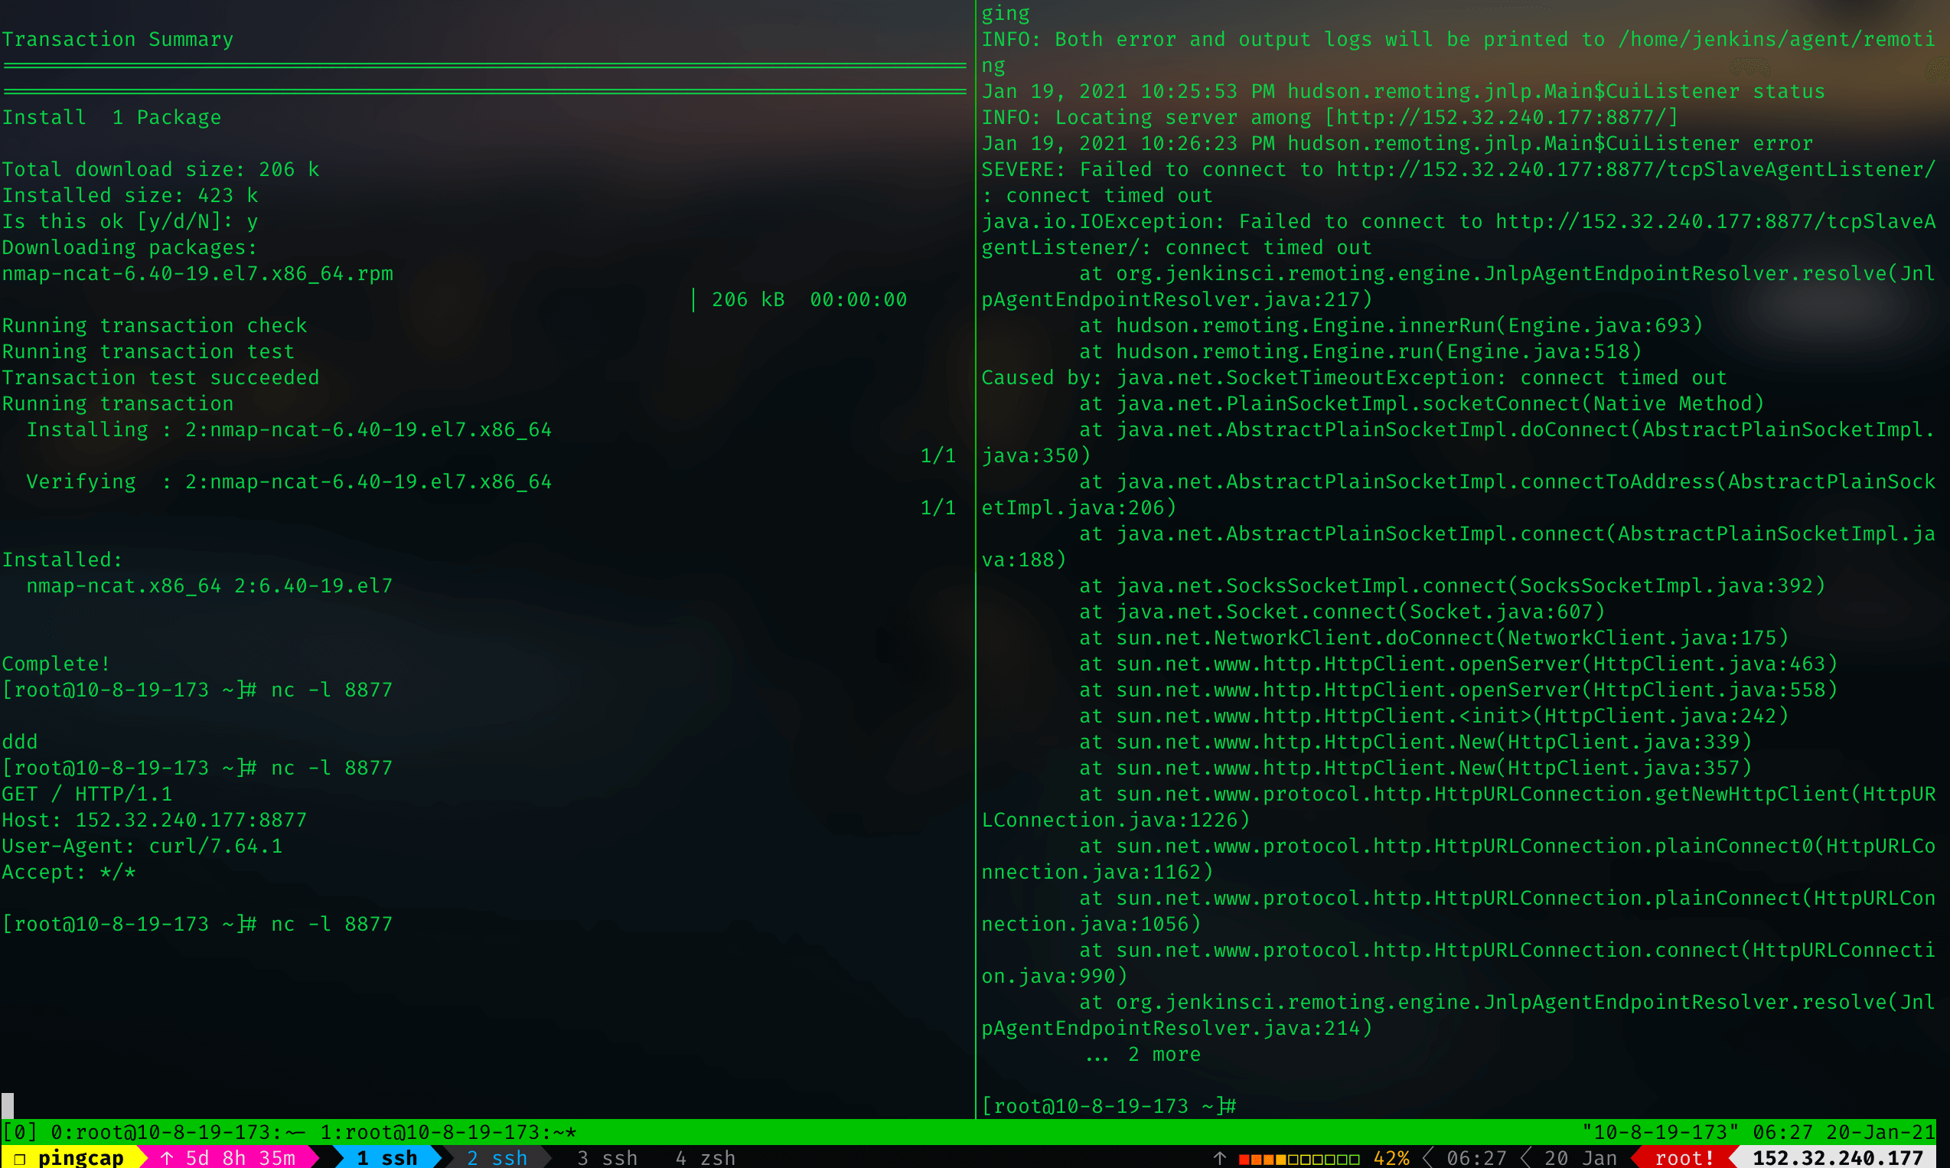Click the 'Is this ok [y/d/N]: y' prompt
The image size is (1950, 1168).
(x=130, y=221)
